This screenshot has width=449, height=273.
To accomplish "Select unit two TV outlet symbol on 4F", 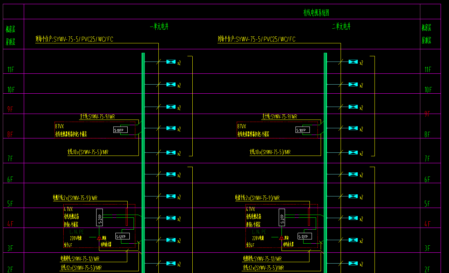I will click(353, 218).
